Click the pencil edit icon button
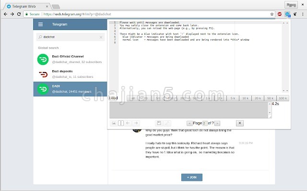The width and height of the screenshot is (307, 191). point(167,123)
